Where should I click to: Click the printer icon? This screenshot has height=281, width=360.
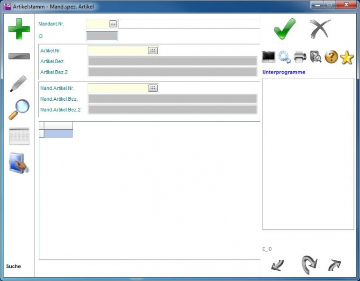[x=300, y=57]
